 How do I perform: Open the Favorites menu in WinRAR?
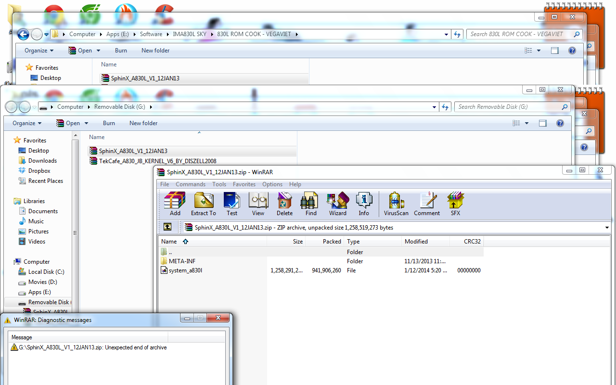(244, 184)
